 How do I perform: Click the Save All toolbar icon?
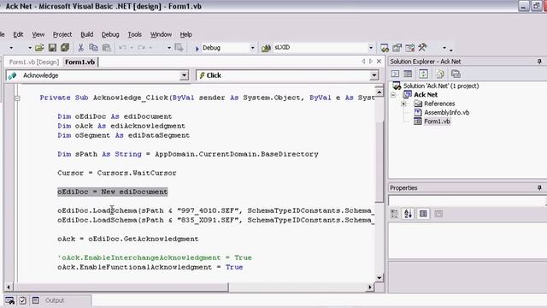tap(65, 48)
